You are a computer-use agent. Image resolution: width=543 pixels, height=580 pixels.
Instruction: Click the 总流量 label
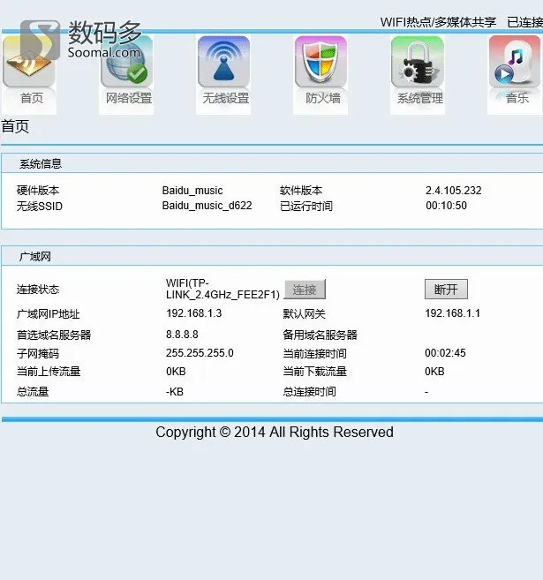[33, 392]
